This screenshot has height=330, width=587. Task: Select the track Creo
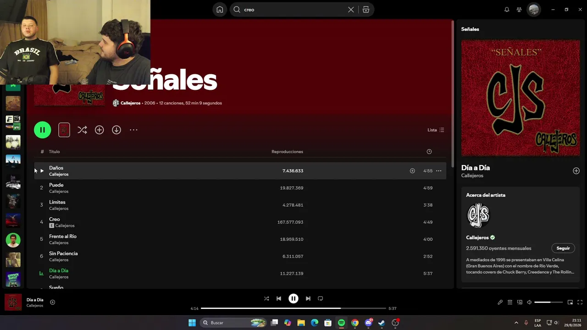pyautogui.click(x=240, y=222)
